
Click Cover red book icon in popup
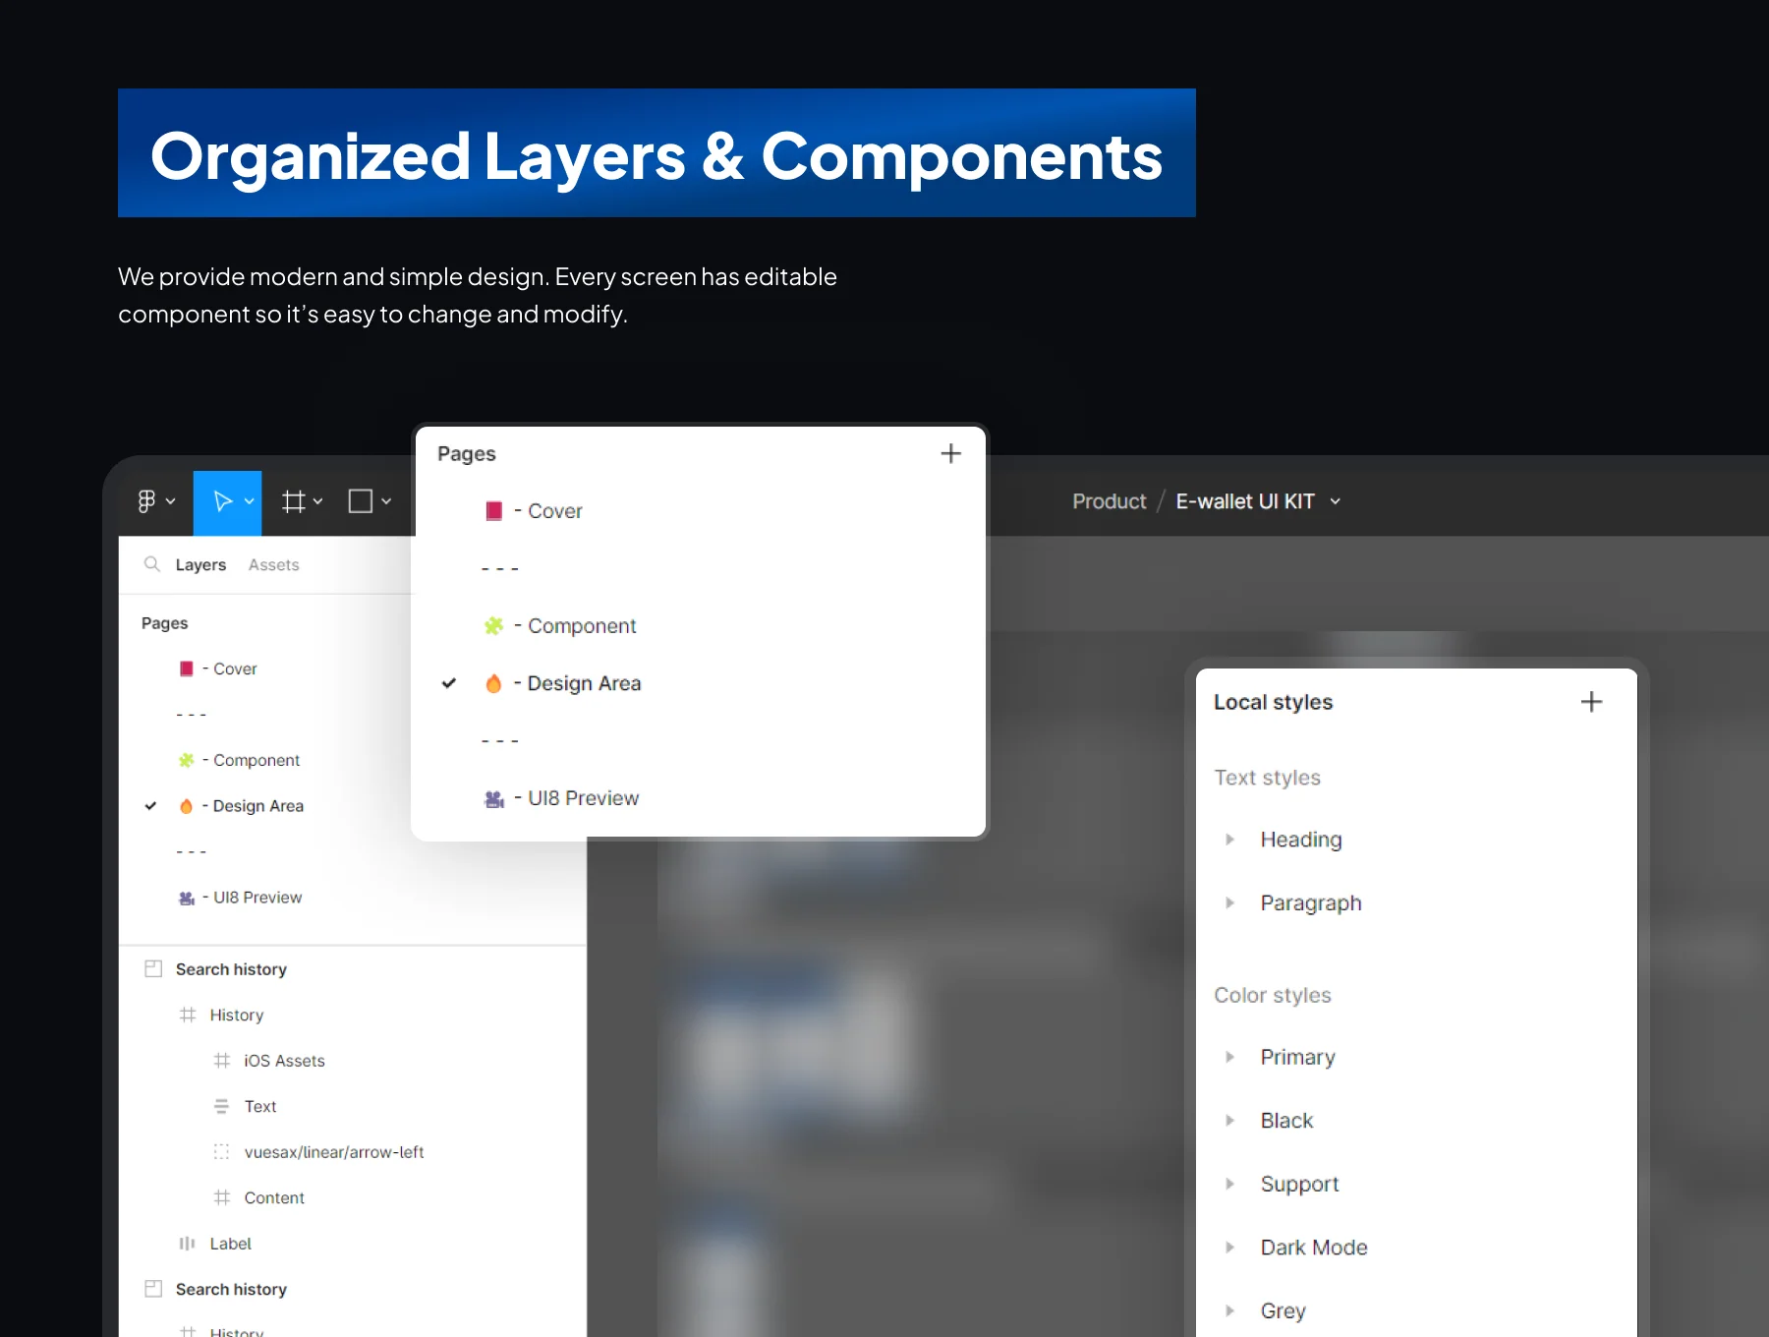[494, 511]
